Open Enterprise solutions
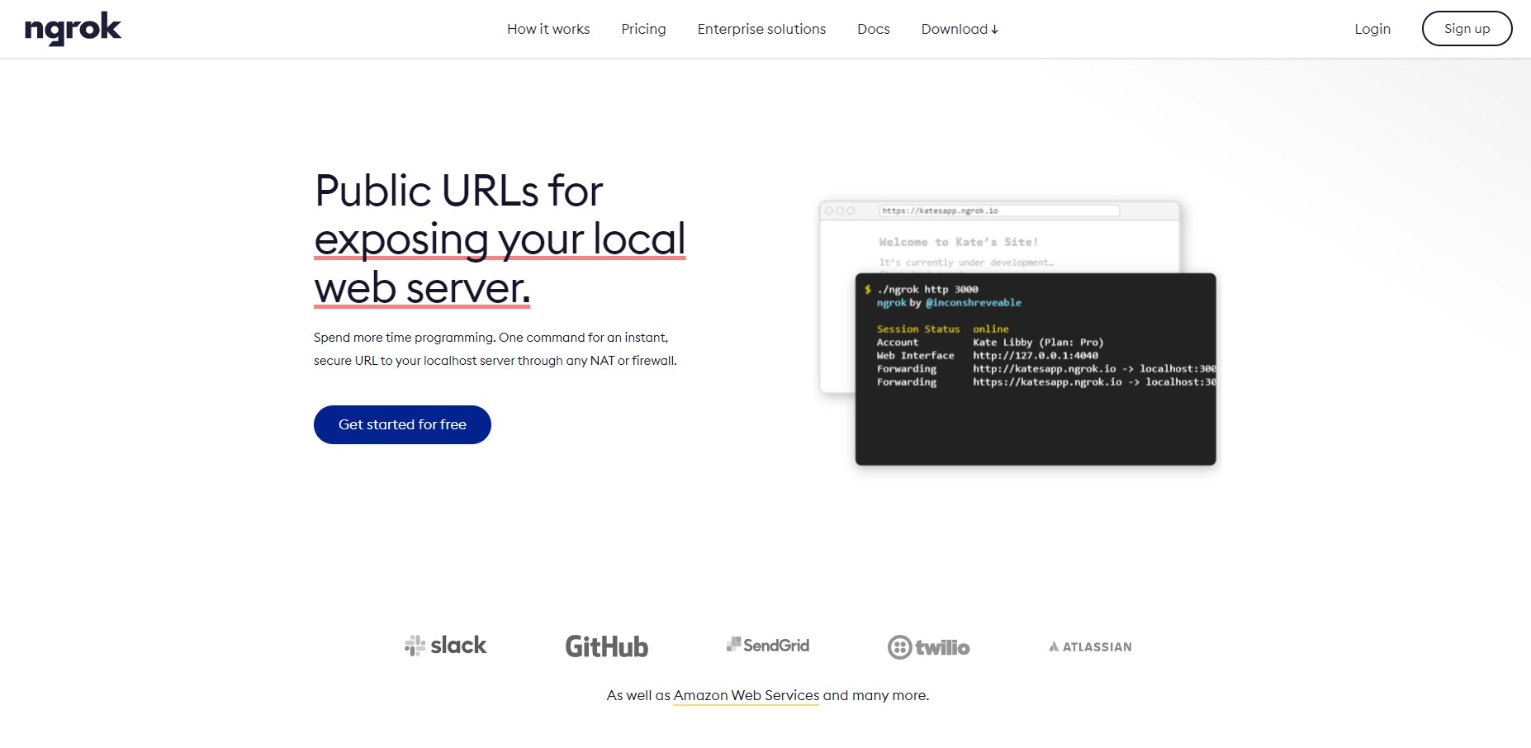The height and width of the screenshot is (748, 1531). (x=761, y=29)
